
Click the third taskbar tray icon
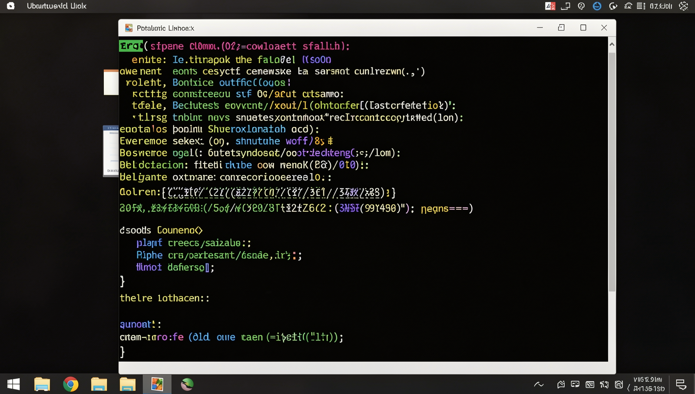coord(590,384)
